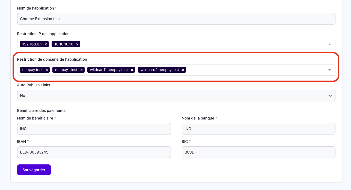Viewport: 351px width, 190px height.
Task: Click the BIC input field
Action: click(258, 152)
